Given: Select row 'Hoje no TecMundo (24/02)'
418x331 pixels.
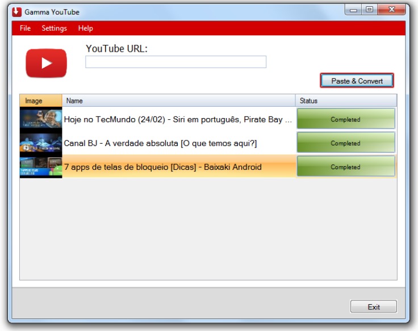Looking at the screenshot, I should (208, 119).
